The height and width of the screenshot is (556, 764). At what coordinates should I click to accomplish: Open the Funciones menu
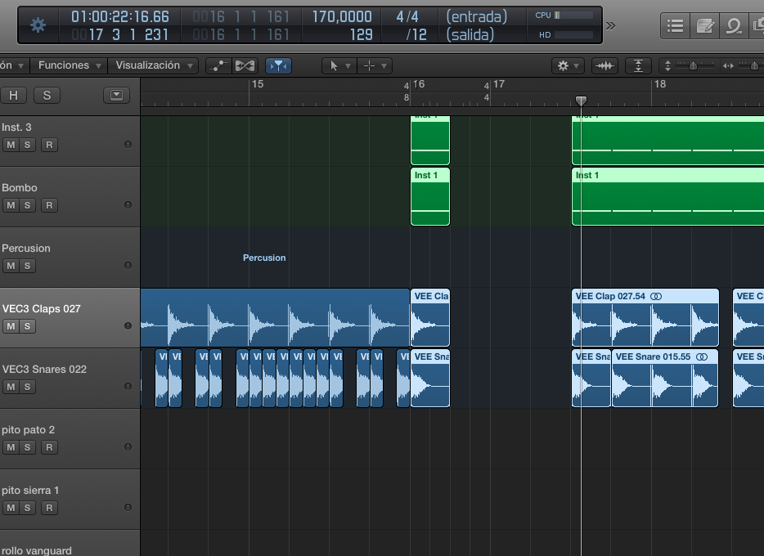click(70, 65)
